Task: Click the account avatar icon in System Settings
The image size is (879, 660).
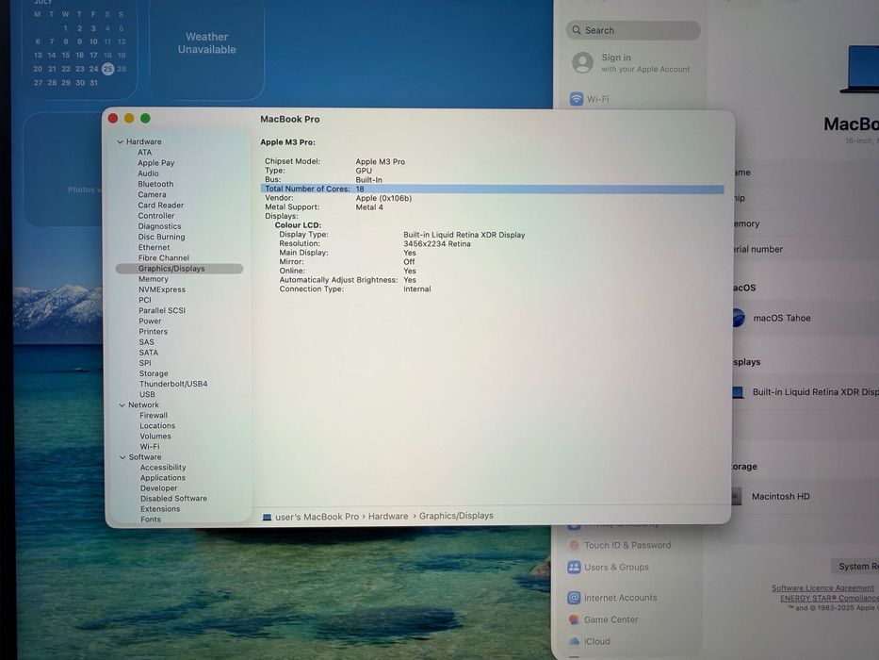Action: point(582,62)
